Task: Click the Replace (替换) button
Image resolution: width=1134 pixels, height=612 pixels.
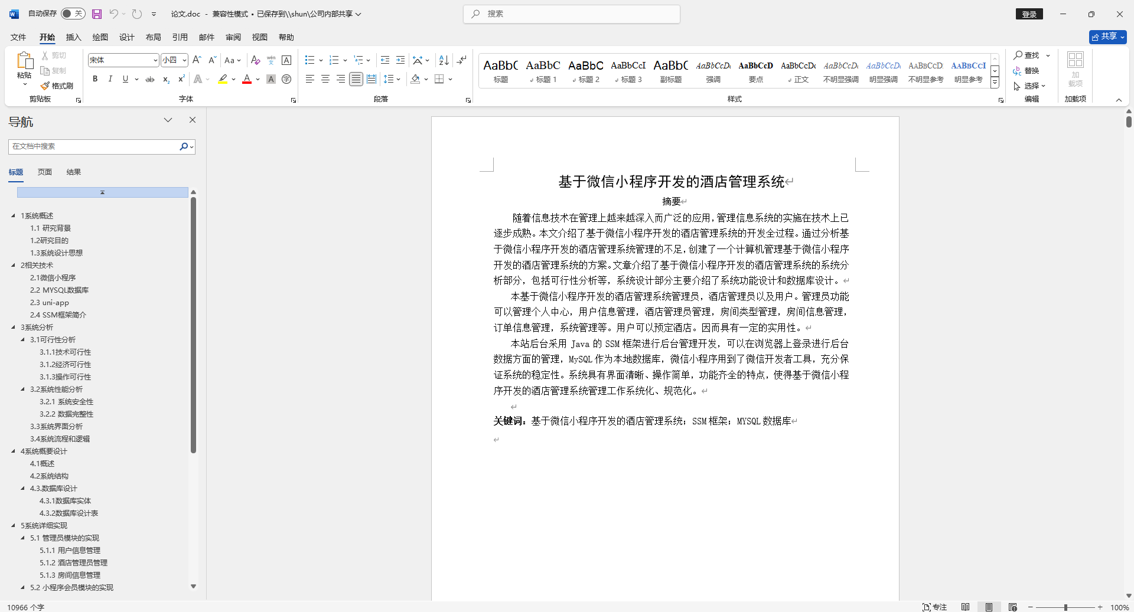Action: coord(1027,70)
